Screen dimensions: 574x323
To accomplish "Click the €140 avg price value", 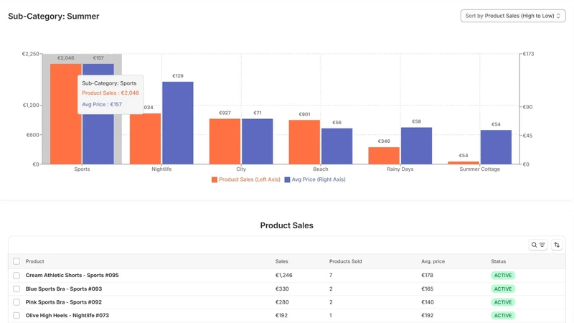I will (x=427, y=302).
